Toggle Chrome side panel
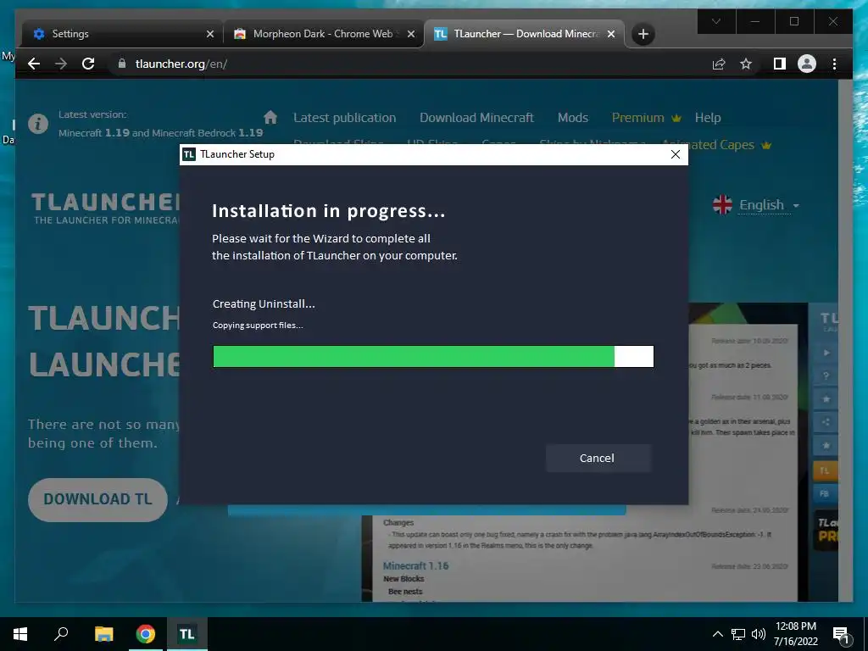The width and height of the screenshot is (868, 651). point(780,64)
